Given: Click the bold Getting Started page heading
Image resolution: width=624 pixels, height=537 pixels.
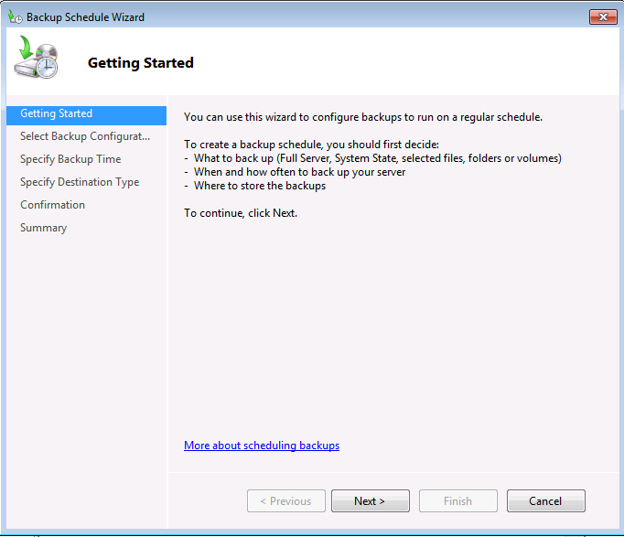Looking at the screenshot, I should pos(141,63).
